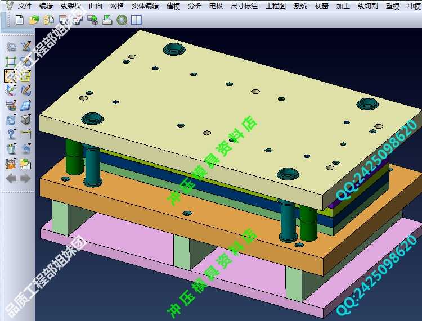The height and width of the screenshot is (321, 422).
Task: Click the split window panes icon
Action: point(137,20)
